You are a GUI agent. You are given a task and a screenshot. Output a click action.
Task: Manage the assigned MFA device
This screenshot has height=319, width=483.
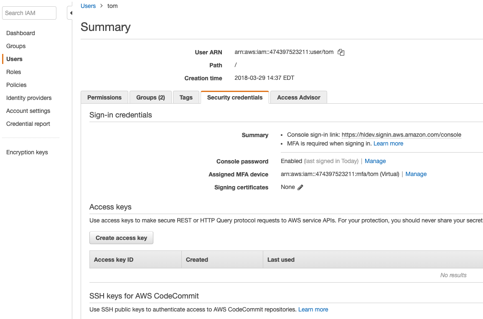416,174
